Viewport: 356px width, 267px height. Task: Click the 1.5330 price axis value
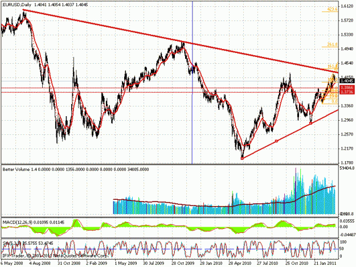(x=346, y=35)
